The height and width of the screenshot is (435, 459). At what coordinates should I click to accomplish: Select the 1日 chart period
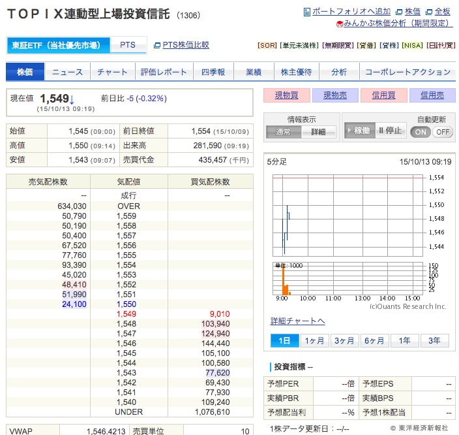pyautogui.click(x=284, y=340)
